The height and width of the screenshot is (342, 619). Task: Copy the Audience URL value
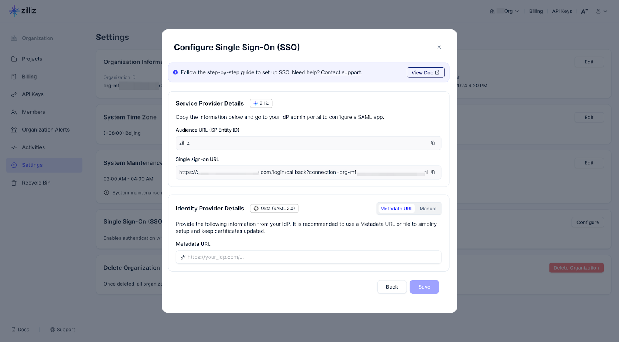(x=433, y=143)
